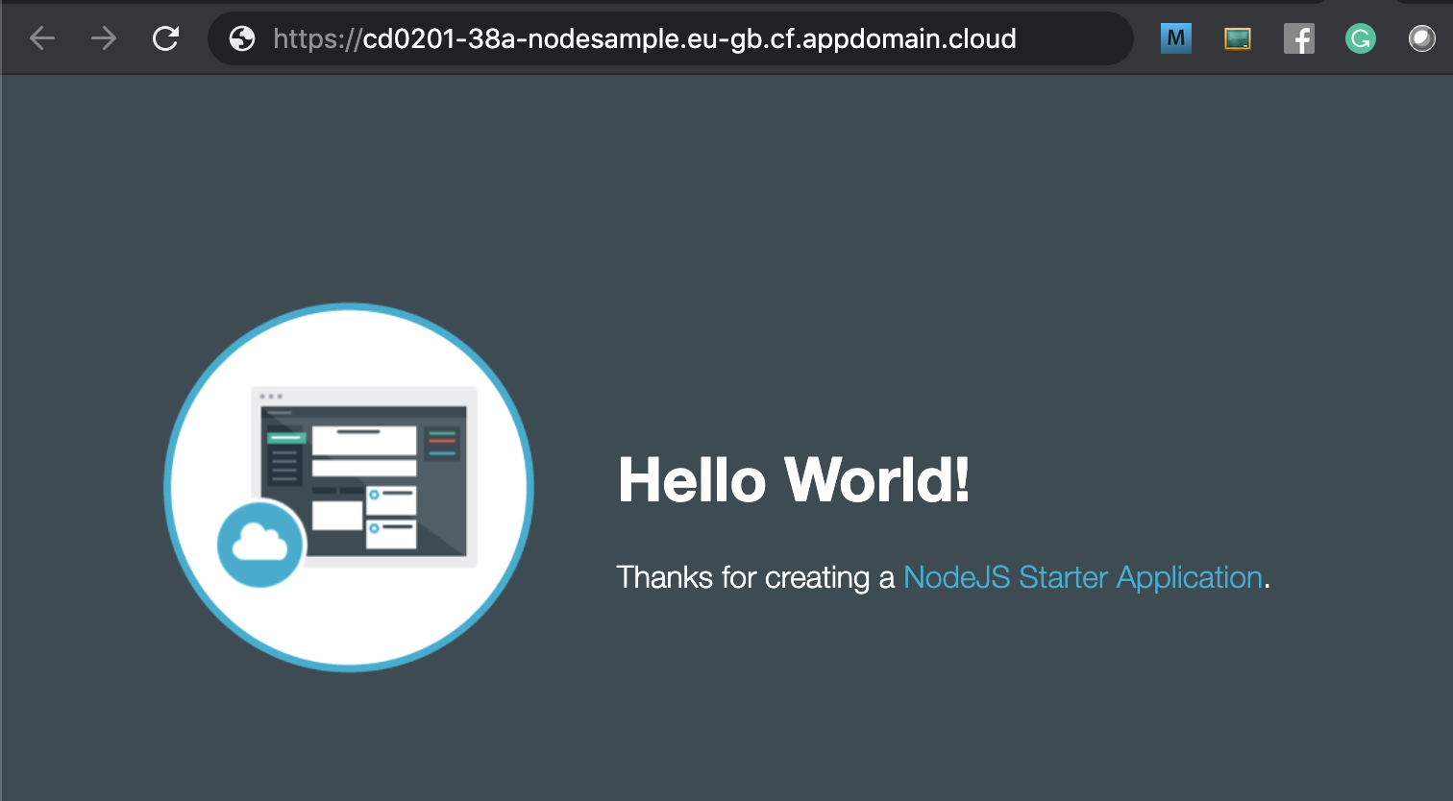The image size is (1453, 801).
Task: Open the Grammarly extension icon
Action: coord(1361,38)
